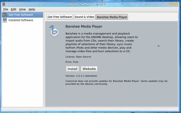Open the Help menu
This screenshot has height=113, width=181.
click(32, 9)
